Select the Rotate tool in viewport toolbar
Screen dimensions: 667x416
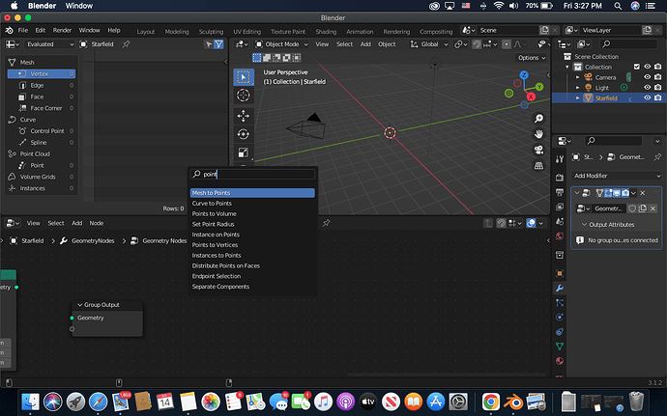point(244,134)
